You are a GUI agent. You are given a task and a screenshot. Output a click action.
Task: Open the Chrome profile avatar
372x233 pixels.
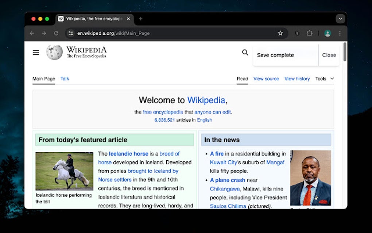click(x=327, y=33)
